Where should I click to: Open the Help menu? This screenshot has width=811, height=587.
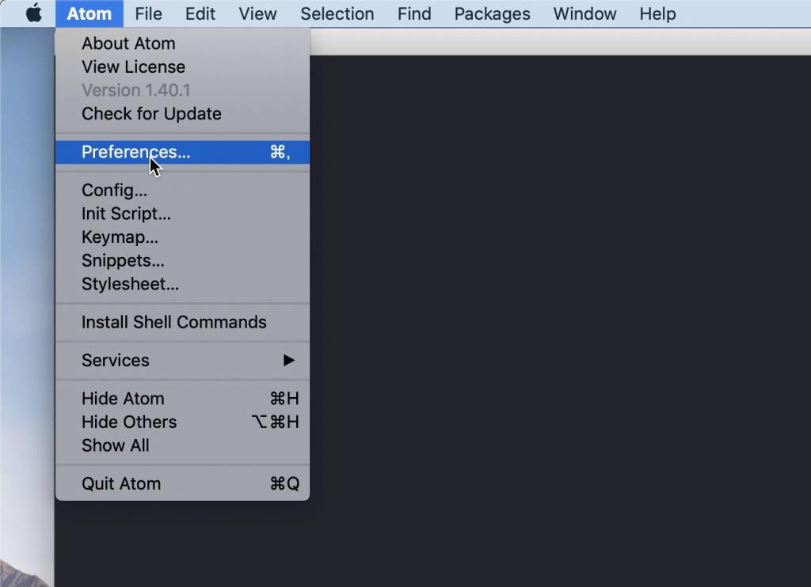(x=657, y=13)
